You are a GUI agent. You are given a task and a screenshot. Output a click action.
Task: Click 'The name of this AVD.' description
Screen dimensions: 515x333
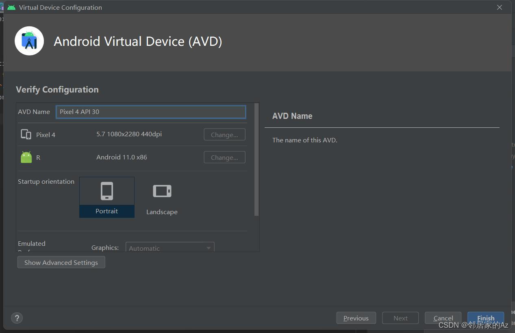pyautogui.click(x=305, y=140)
